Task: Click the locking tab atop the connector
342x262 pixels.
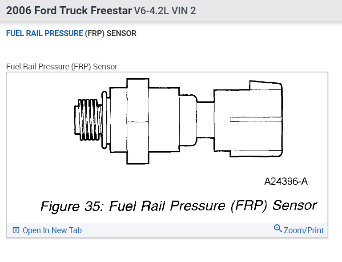Action: pos(266,86)
